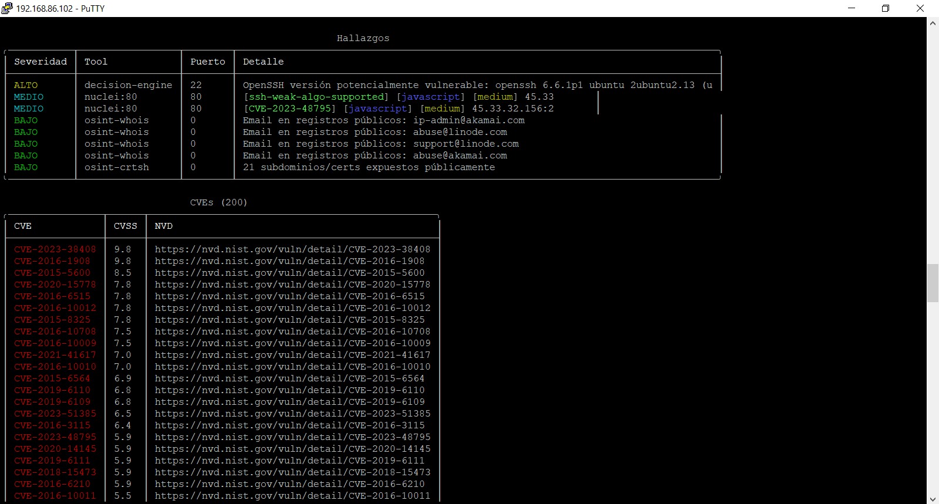Minimize the PuTTY window
Screen dimensions: 939x504
pos(852,8)
